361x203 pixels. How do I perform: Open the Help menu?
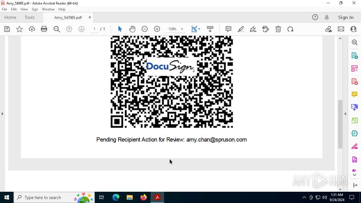(x=62, y=9)
